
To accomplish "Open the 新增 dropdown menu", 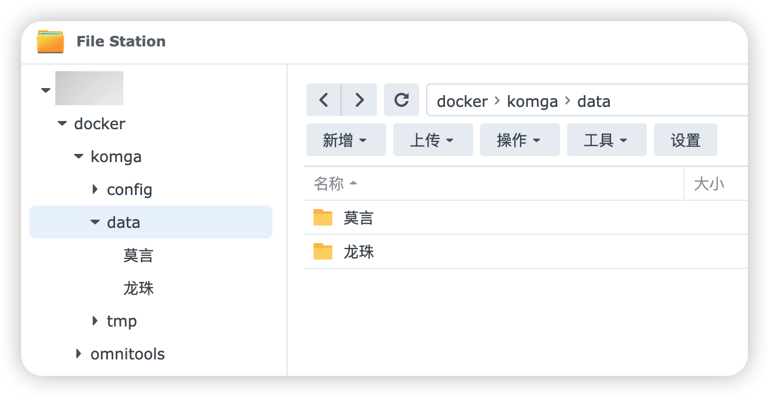I will pyautogui.click(x=346, y=140).
